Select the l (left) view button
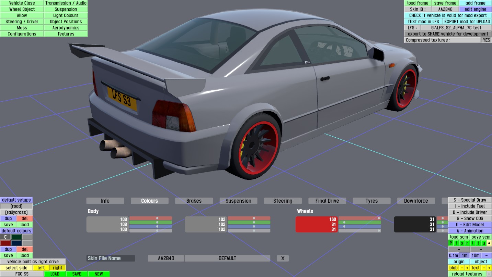This screenshot has width=492, height=277. pos(473,243)
